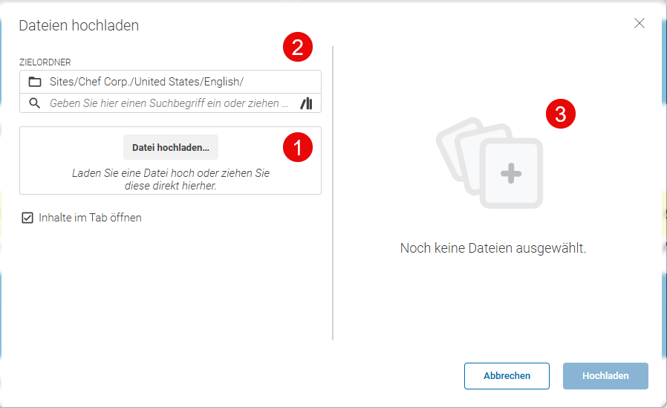Click the Abbrechen button
This screenshot has height=408, width=667.
507,375
